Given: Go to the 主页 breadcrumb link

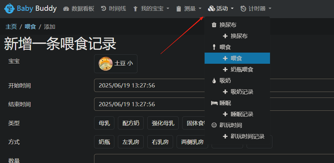Looking at the screenshot, I should [x=11, y=27].
